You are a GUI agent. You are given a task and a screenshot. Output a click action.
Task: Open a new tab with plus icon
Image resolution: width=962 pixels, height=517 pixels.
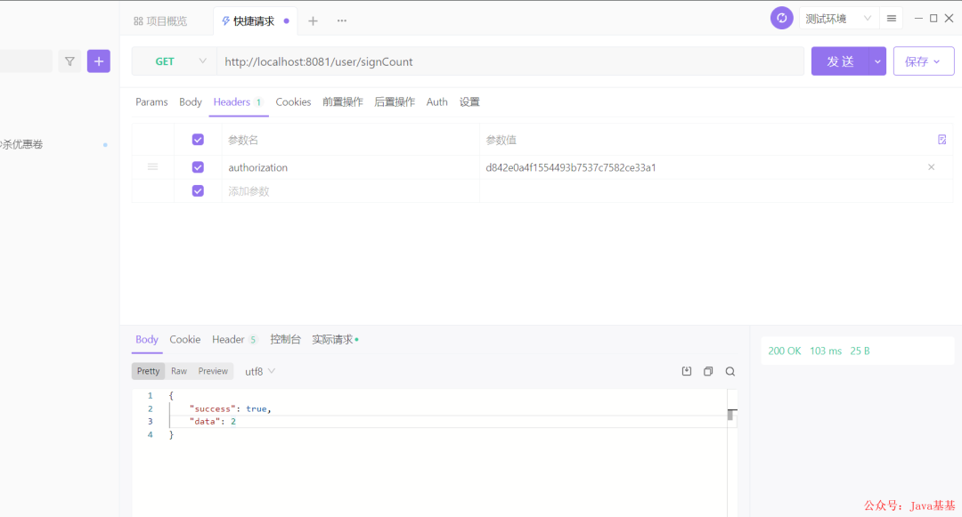tap(313, 20)
